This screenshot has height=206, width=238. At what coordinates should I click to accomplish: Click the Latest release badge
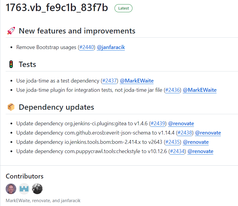click(x=123, y=8)
